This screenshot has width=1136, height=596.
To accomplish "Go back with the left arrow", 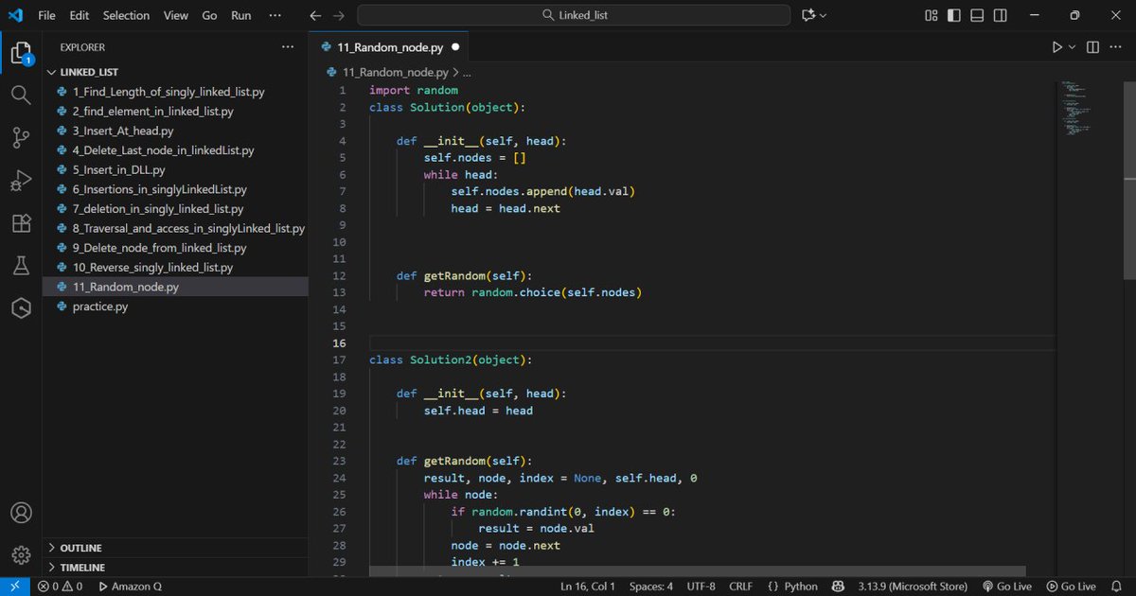I will pyautogui.click(x=315, y=15).
